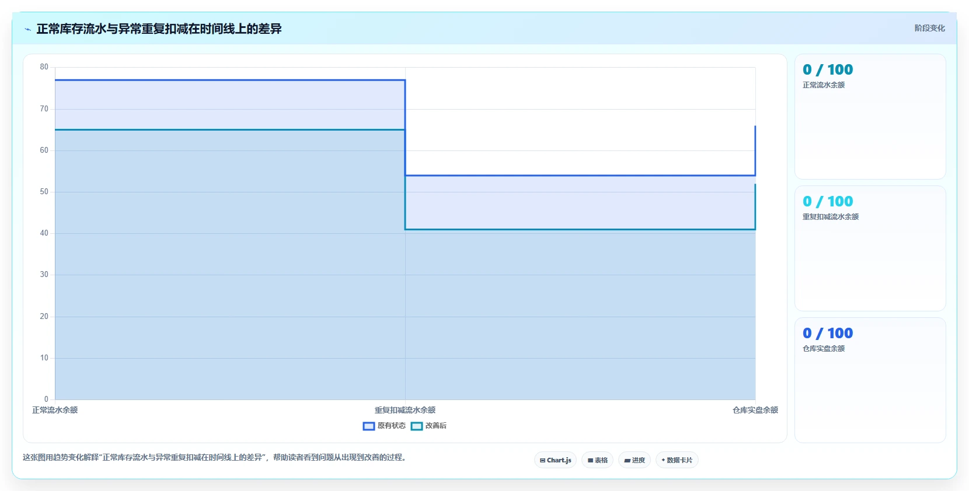Select the Chart.js chip
969x491 pixels.
(x=555, y=460)
